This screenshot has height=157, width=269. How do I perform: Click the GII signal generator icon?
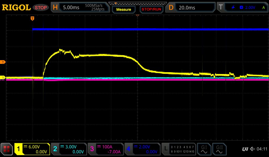tap(219, 149)
